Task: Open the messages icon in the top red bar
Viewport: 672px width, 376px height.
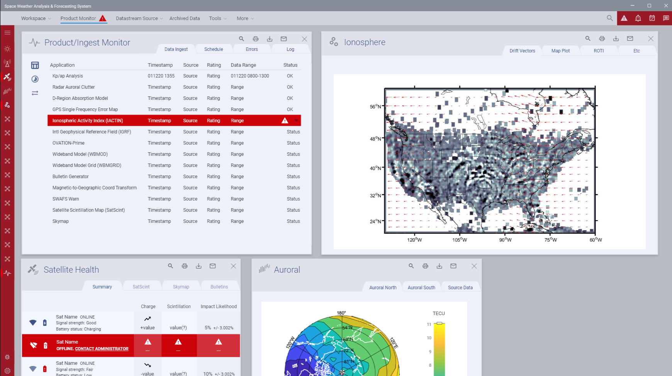Action: 666,18
